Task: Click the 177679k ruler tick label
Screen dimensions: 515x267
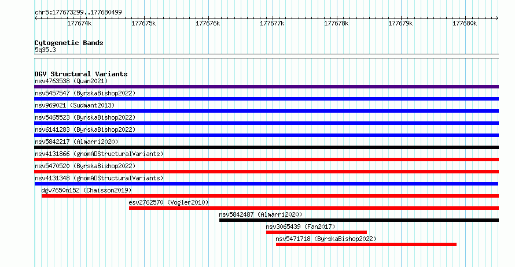Action: click(400, 23)
